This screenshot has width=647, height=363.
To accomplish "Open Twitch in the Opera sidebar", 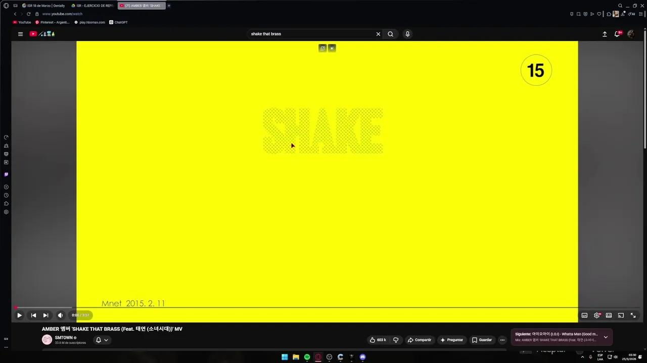I will point(6,174).
